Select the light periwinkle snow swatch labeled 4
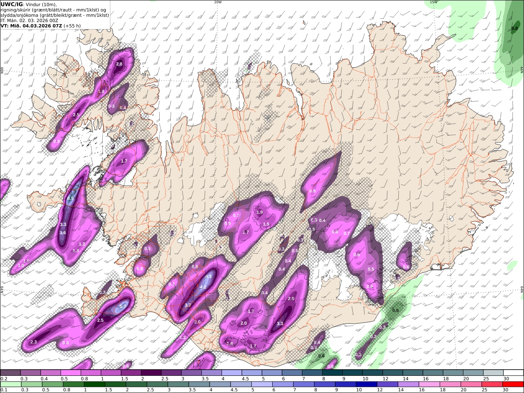524x393 pixels. point(232,373)
